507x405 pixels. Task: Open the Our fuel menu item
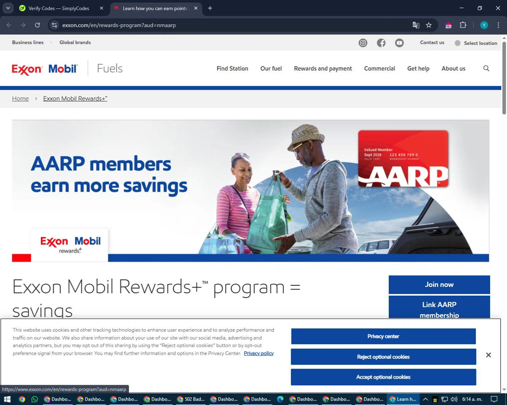coord(271,69)
